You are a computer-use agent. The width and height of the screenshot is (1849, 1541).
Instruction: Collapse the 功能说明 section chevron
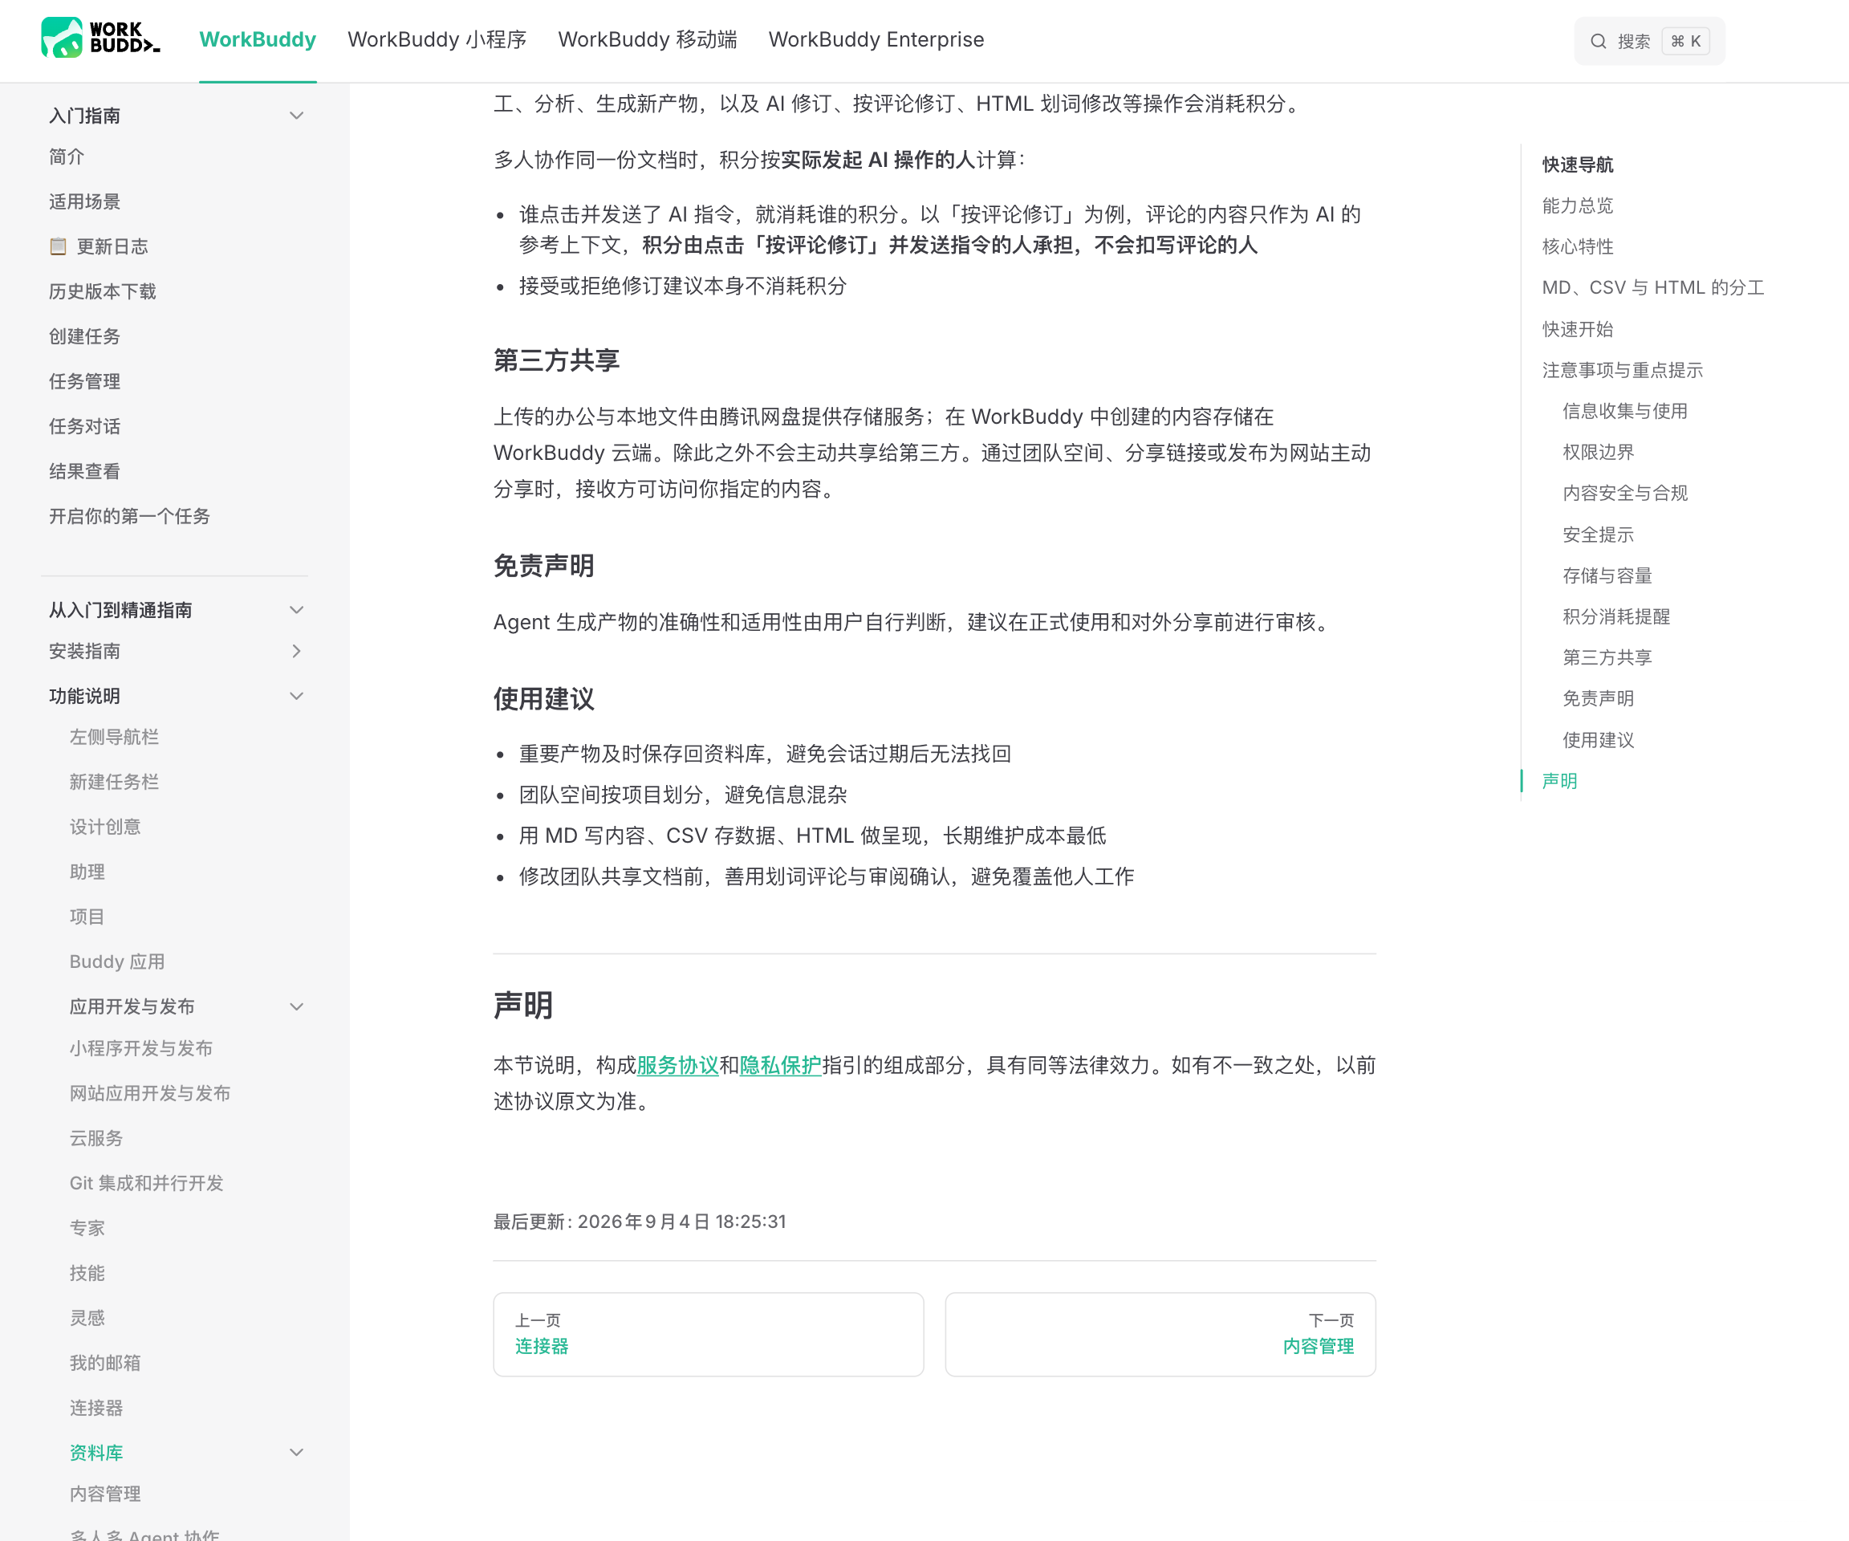[297, 696]
